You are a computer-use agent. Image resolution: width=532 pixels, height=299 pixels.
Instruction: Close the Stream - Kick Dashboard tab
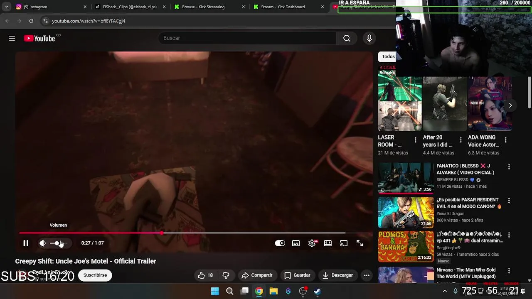point(323,7)
